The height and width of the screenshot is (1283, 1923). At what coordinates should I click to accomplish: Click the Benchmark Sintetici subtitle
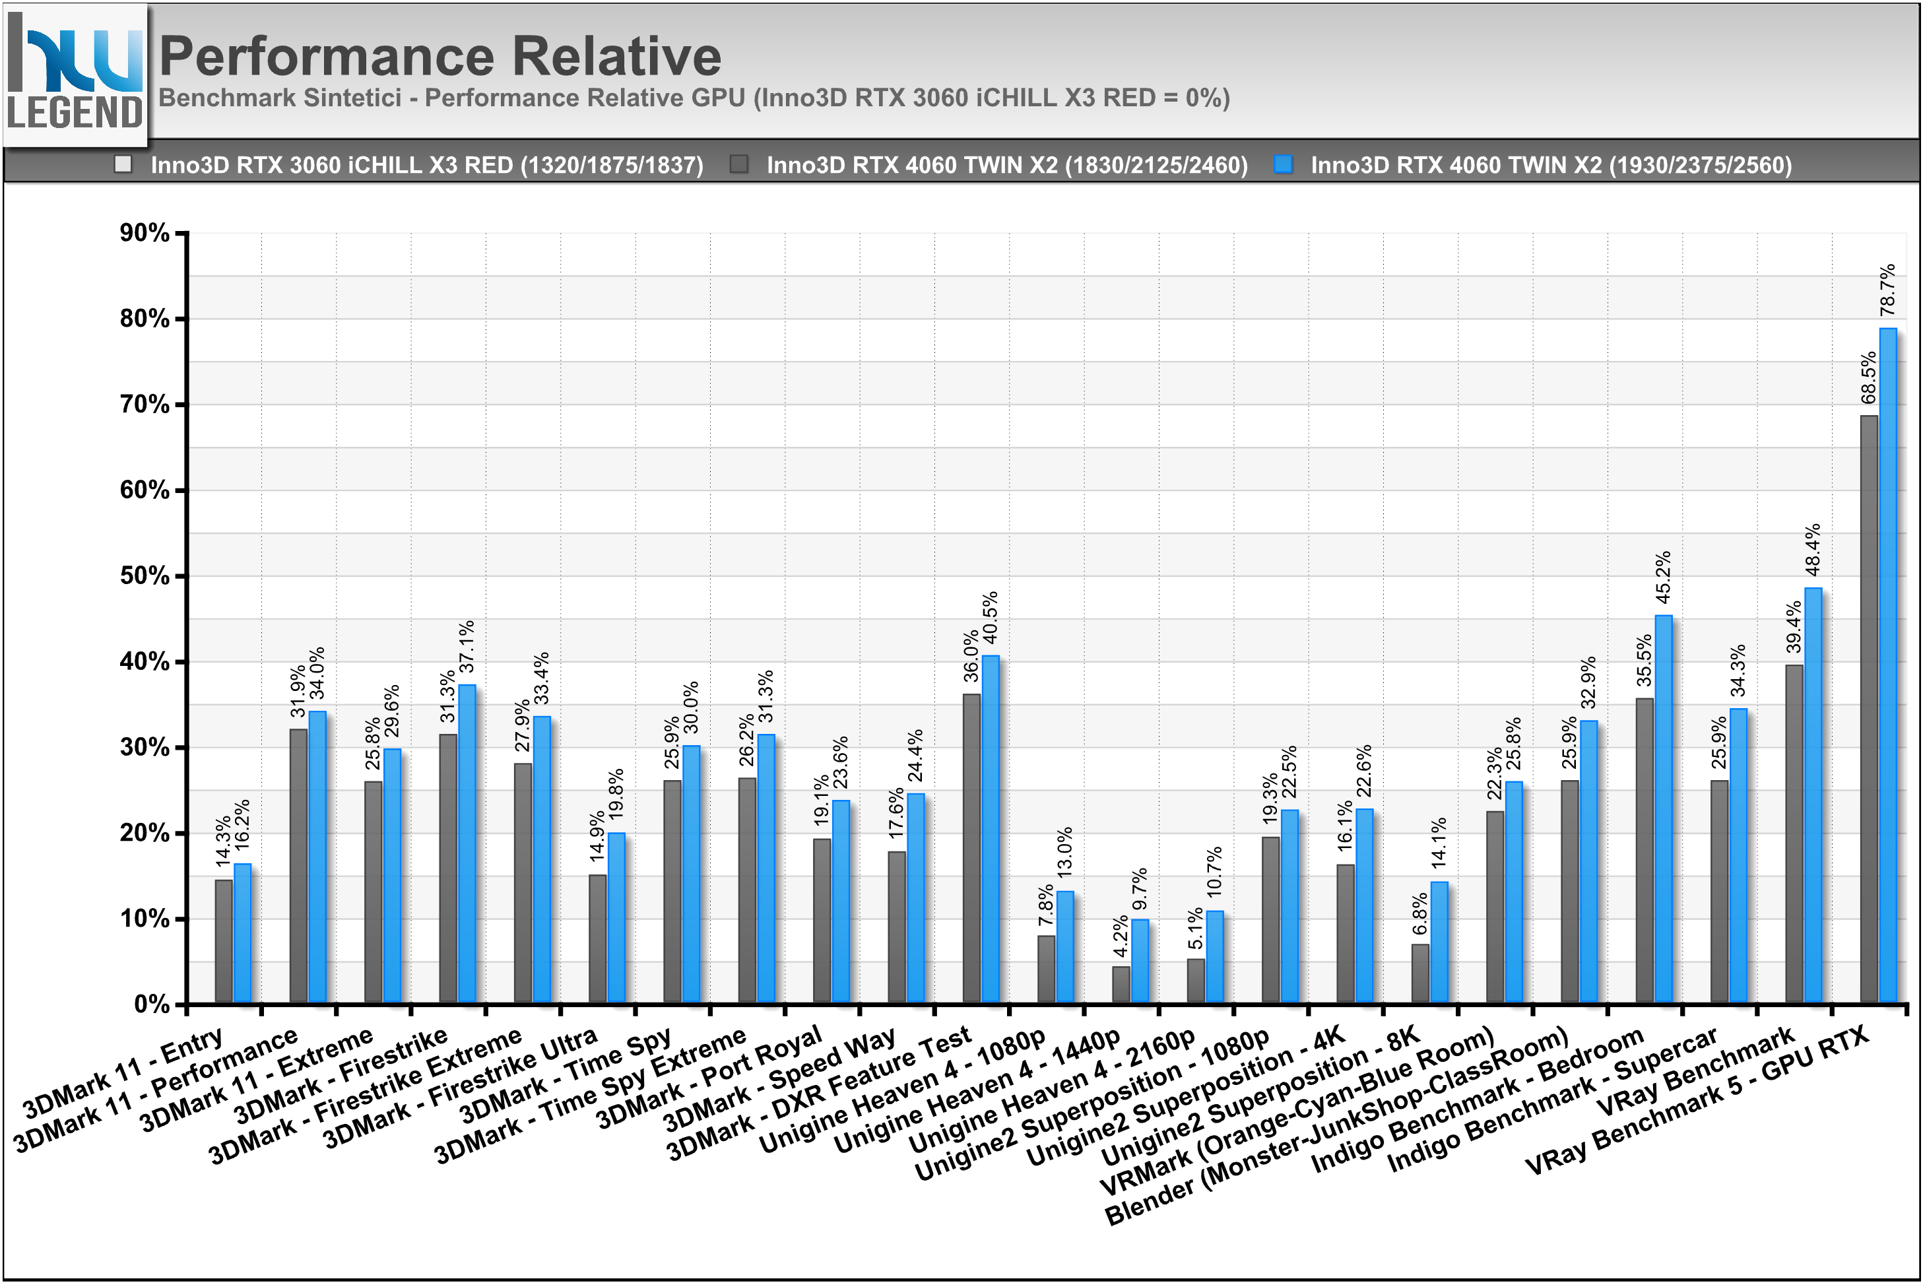694,98
